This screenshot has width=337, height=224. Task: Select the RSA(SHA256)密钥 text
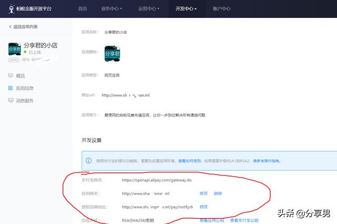coord(138,220)
